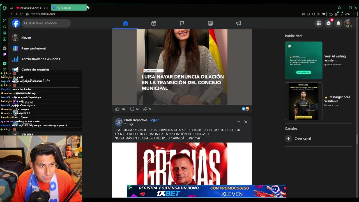Open the Block Deportivo post options menu

(x=238, y=122)
